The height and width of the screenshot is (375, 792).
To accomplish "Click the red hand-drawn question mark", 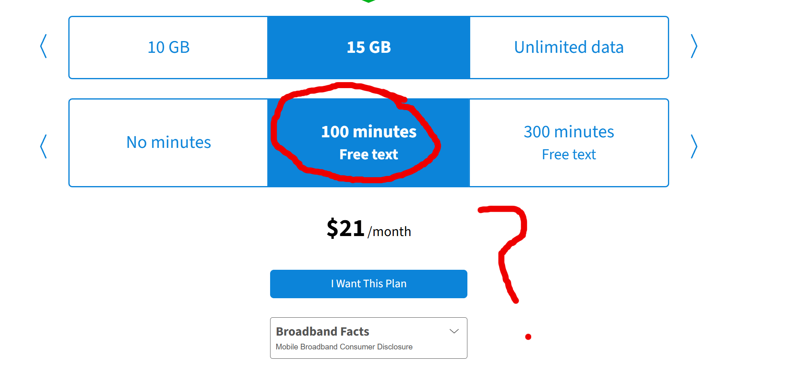I will pos(508,260).
